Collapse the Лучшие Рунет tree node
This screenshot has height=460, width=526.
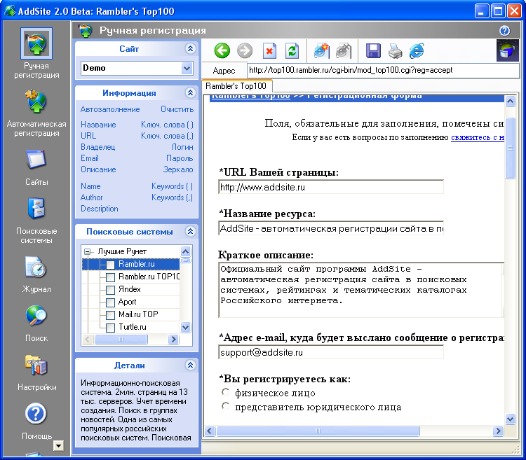click(x=87, y=251)
